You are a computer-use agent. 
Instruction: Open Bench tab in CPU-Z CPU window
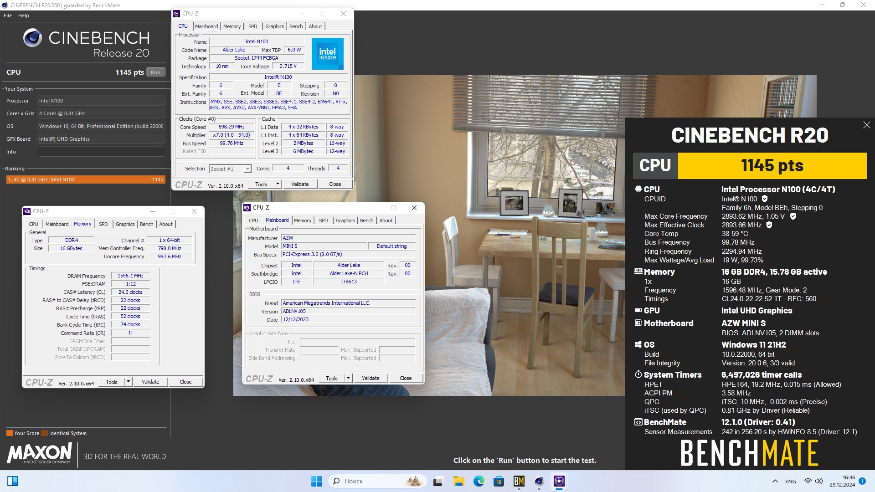296,26
